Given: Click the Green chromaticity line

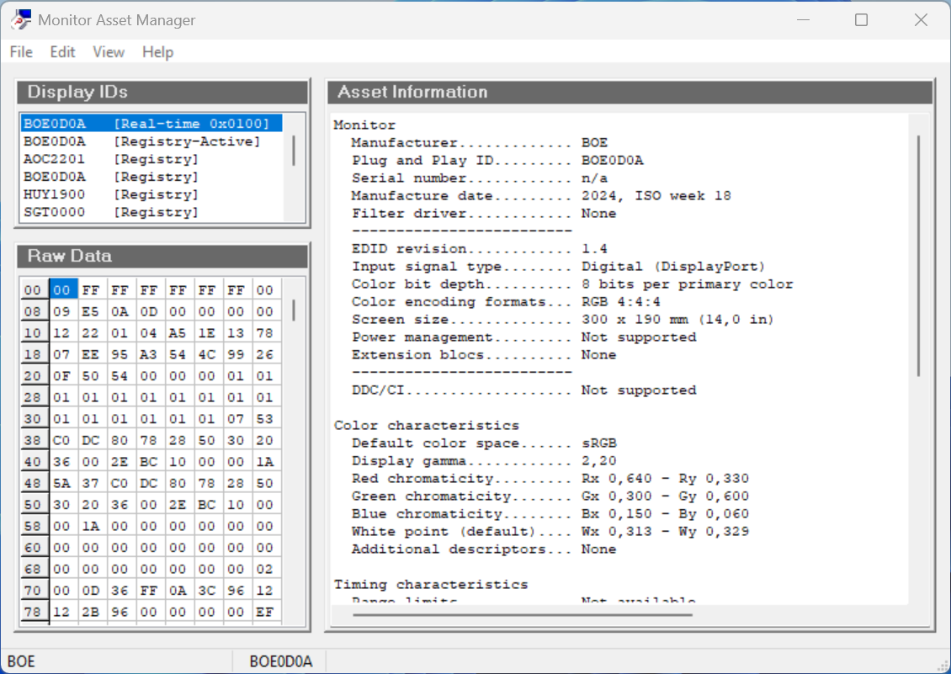Looking at the screenshot, I should (550, 496).
